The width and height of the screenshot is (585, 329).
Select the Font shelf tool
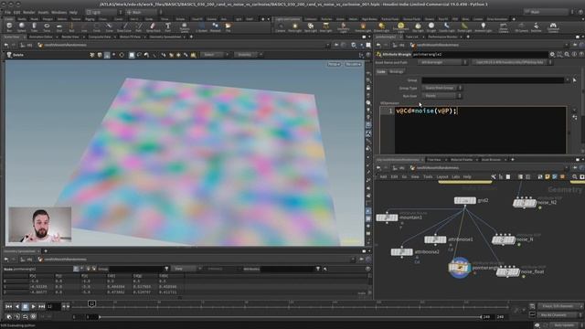click(168, 27)
